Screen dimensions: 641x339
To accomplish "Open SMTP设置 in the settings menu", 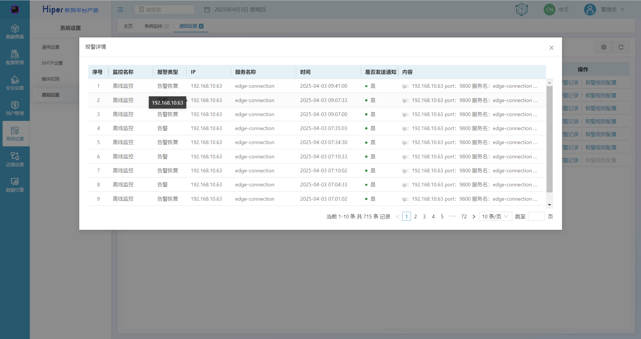I will pos(52,63).
